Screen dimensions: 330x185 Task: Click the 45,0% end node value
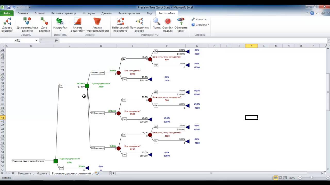point(197,104)
